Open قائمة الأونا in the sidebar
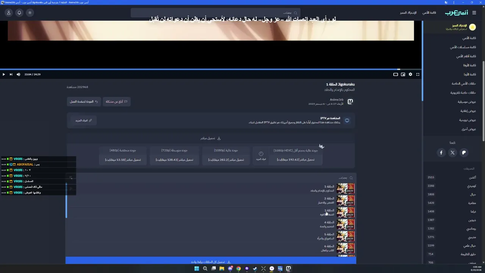Screen dimensions: 485x273 (469, 74)
